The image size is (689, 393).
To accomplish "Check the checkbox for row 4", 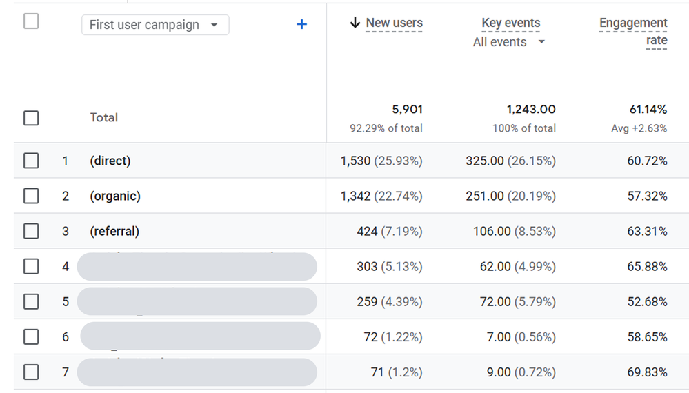I will point(31,266).
